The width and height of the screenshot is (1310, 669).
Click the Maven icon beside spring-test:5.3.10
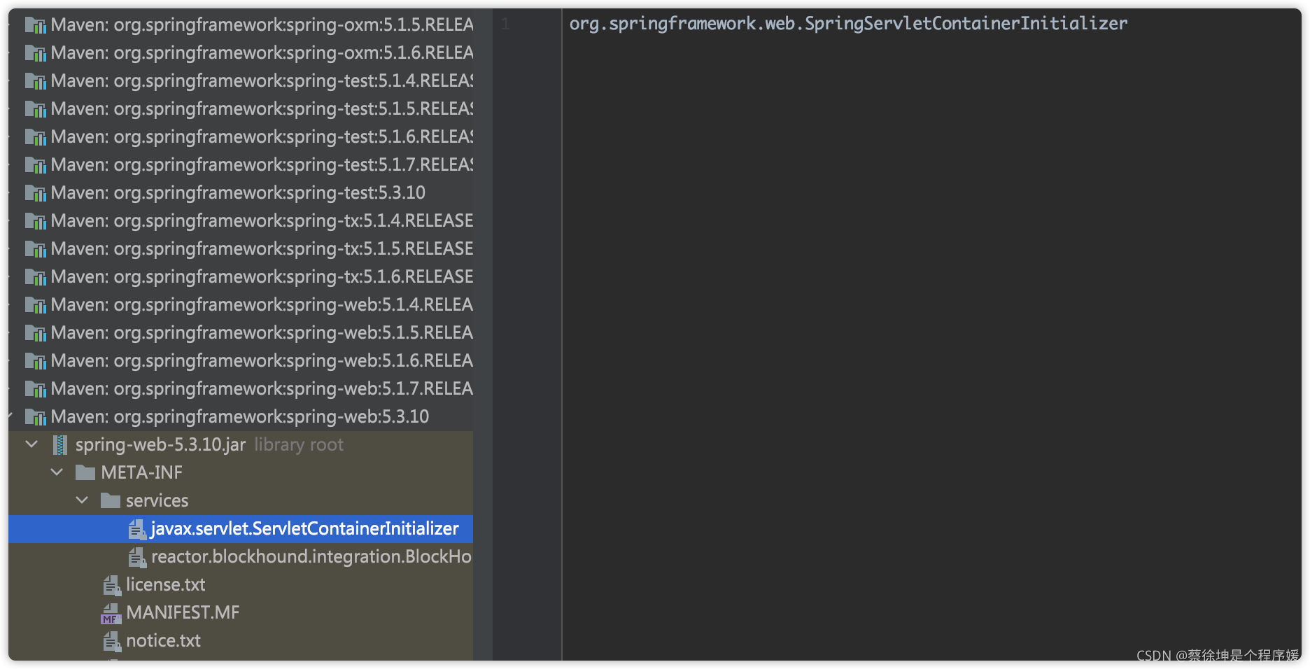pos(36,192)
